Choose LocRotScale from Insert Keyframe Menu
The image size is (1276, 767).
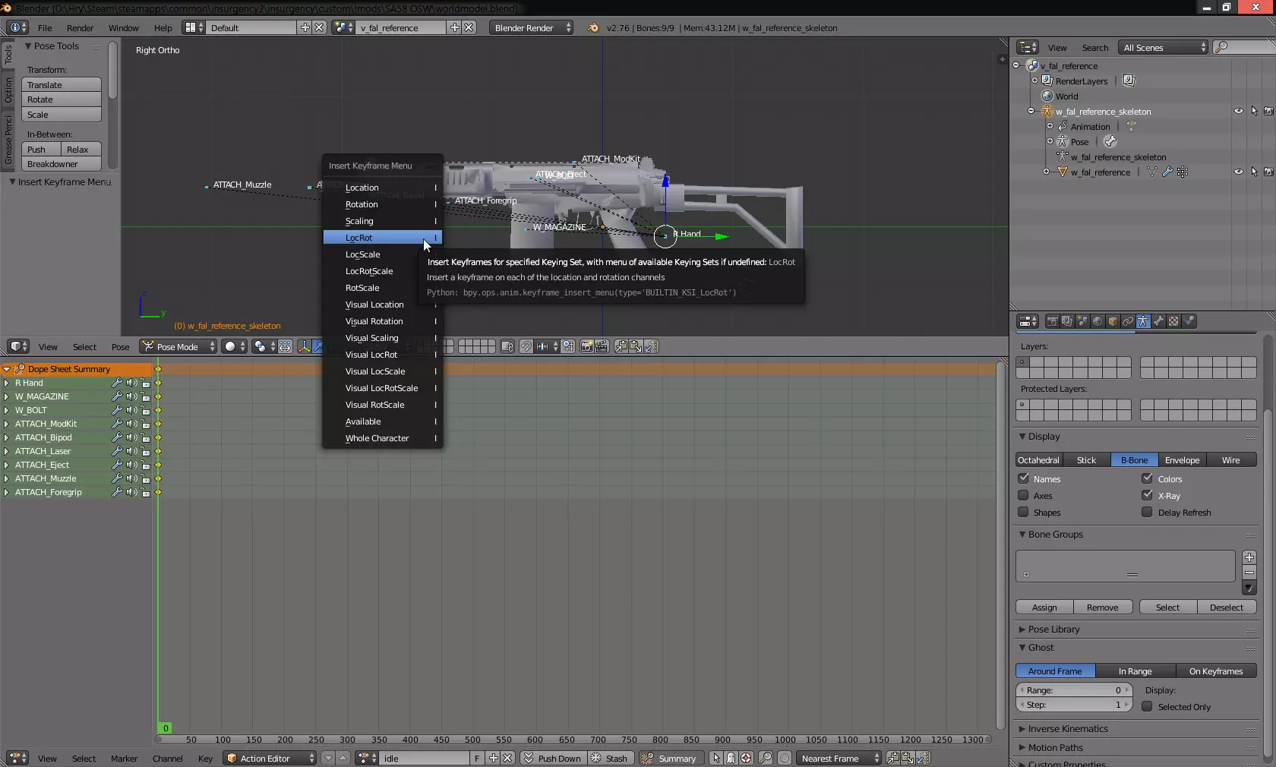point(369,271)
